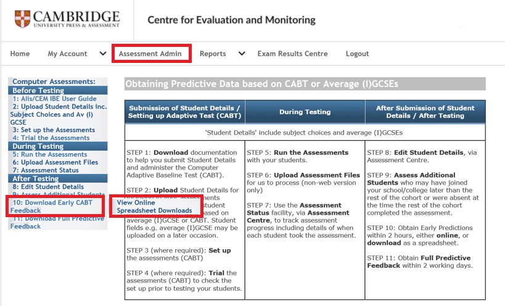
Task: Click STEP 10 Early Predictions text
Action: (x=420, y=235)
